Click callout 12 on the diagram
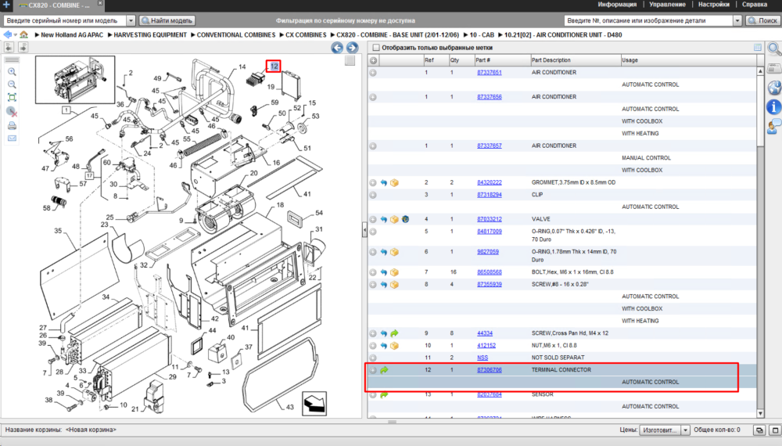This screenshot has height=446, width=782. pos(273,66)
